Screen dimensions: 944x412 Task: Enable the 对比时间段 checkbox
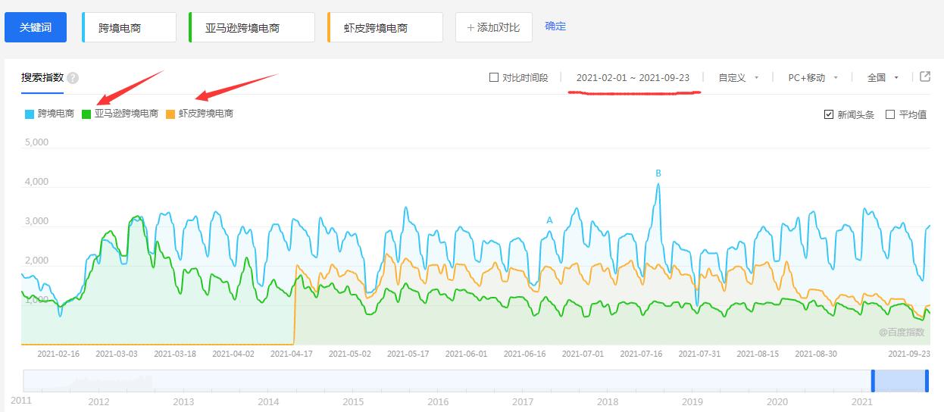(x=494, y=77)
